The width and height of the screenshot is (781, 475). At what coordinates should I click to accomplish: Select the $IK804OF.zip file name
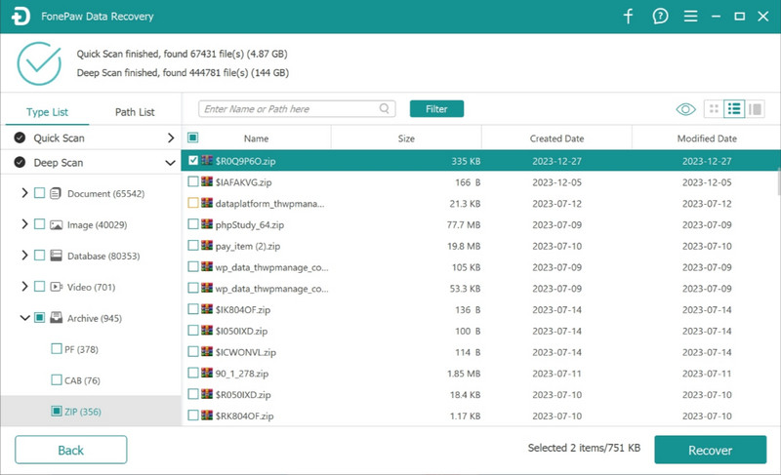pos(243,309)
